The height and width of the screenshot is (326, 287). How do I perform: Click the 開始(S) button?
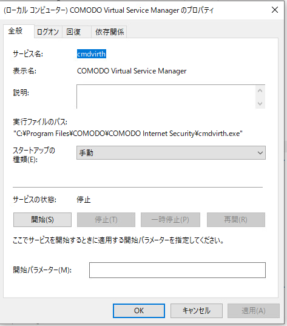coord(42,220)
